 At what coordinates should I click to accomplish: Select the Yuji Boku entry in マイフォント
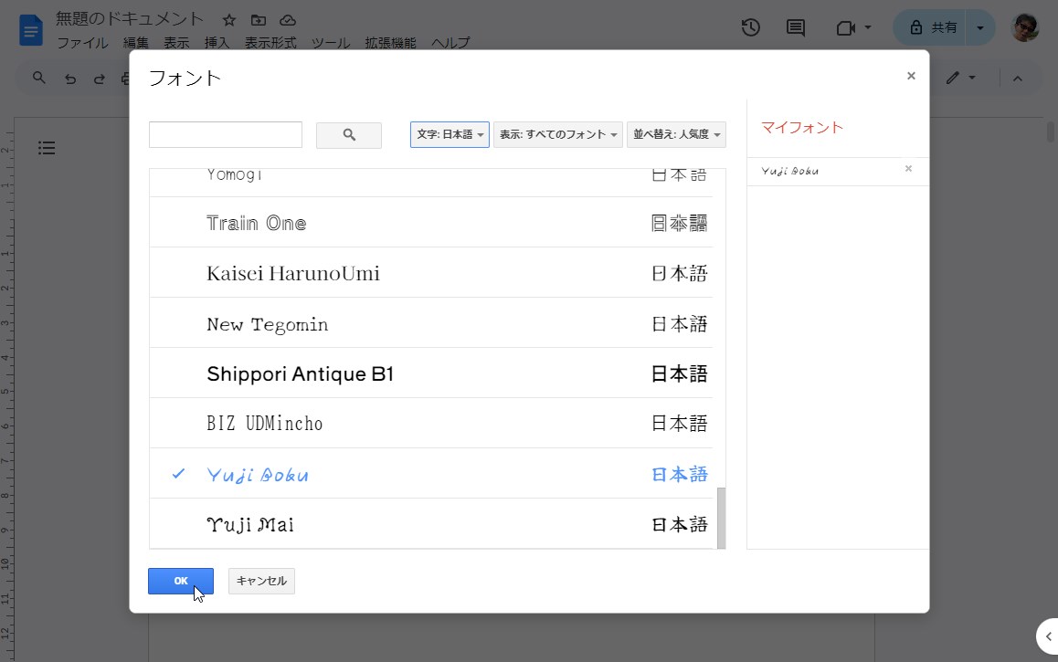click(x=790, y=172)
